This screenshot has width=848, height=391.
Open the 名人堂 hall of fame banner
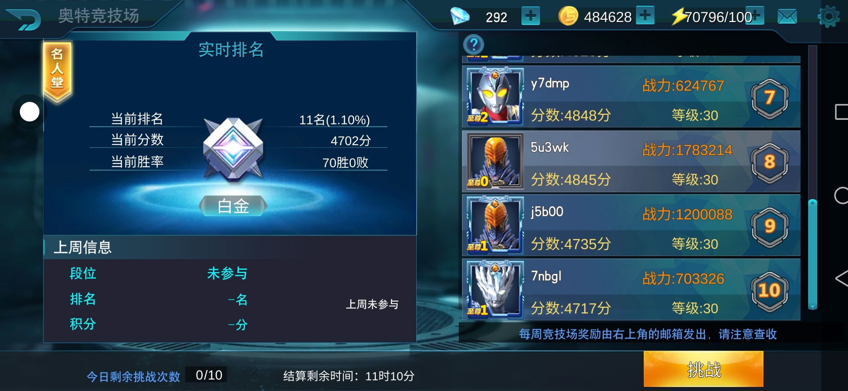pos(57,71)
